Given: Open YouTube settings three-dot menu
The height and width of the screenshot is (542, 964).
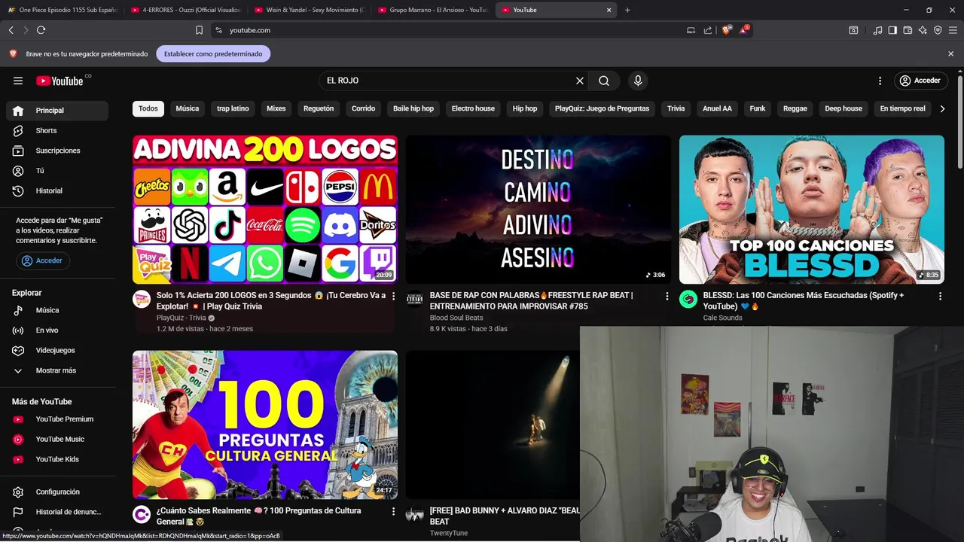Looking at the screenshot, I should coord(880,81).
